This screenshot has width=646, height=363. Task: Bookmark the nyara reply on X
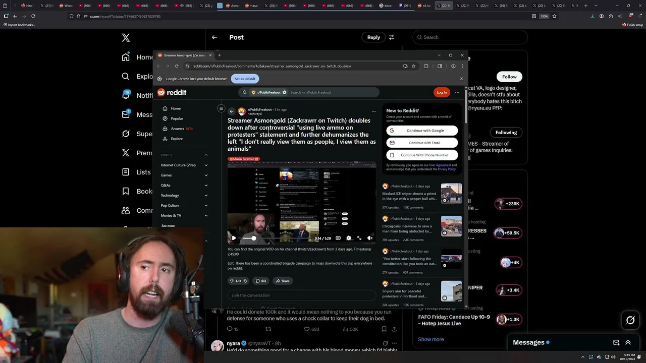click(384, 329)
